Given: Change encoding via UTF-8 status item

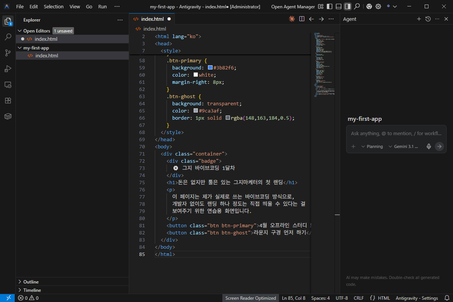Looking at the screenshot, I should [x=342, y=298].
